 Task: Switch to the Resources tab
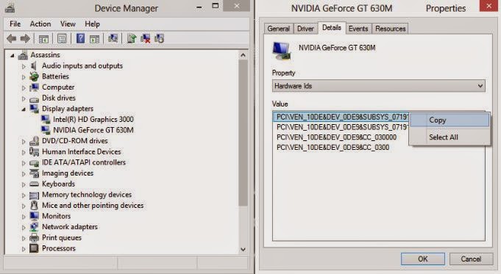390,29
